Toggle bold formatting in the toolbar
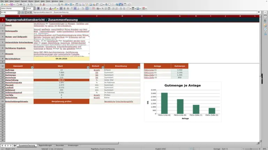268x150 pixels. point(38,8)
